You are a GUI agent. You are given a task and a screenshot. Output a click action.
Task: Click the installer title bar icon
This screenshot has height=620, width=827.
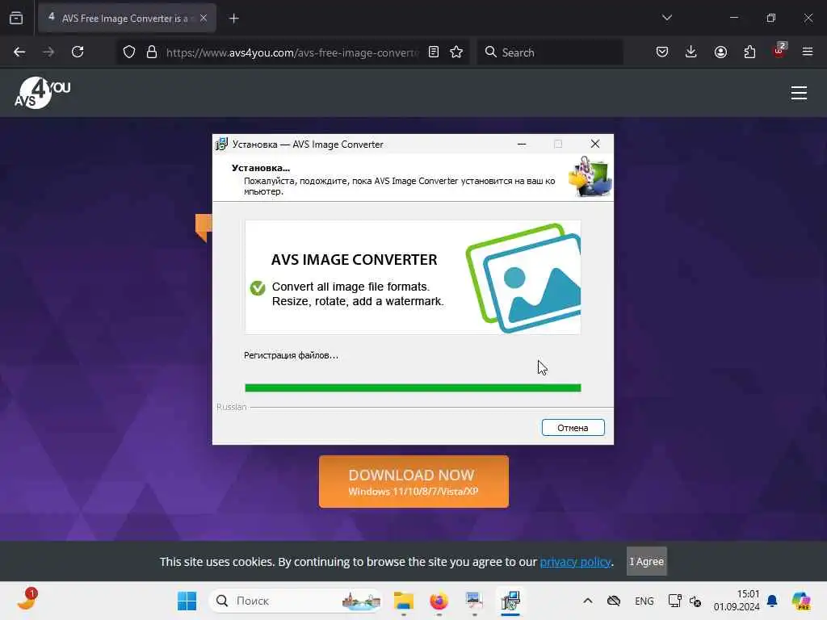click(x=221, y=144)
